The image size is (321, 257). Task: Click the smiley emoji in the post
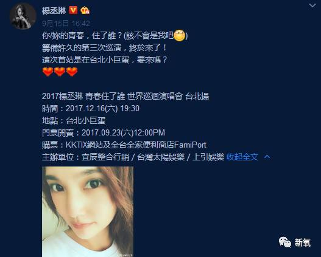[x=180, y=35]
